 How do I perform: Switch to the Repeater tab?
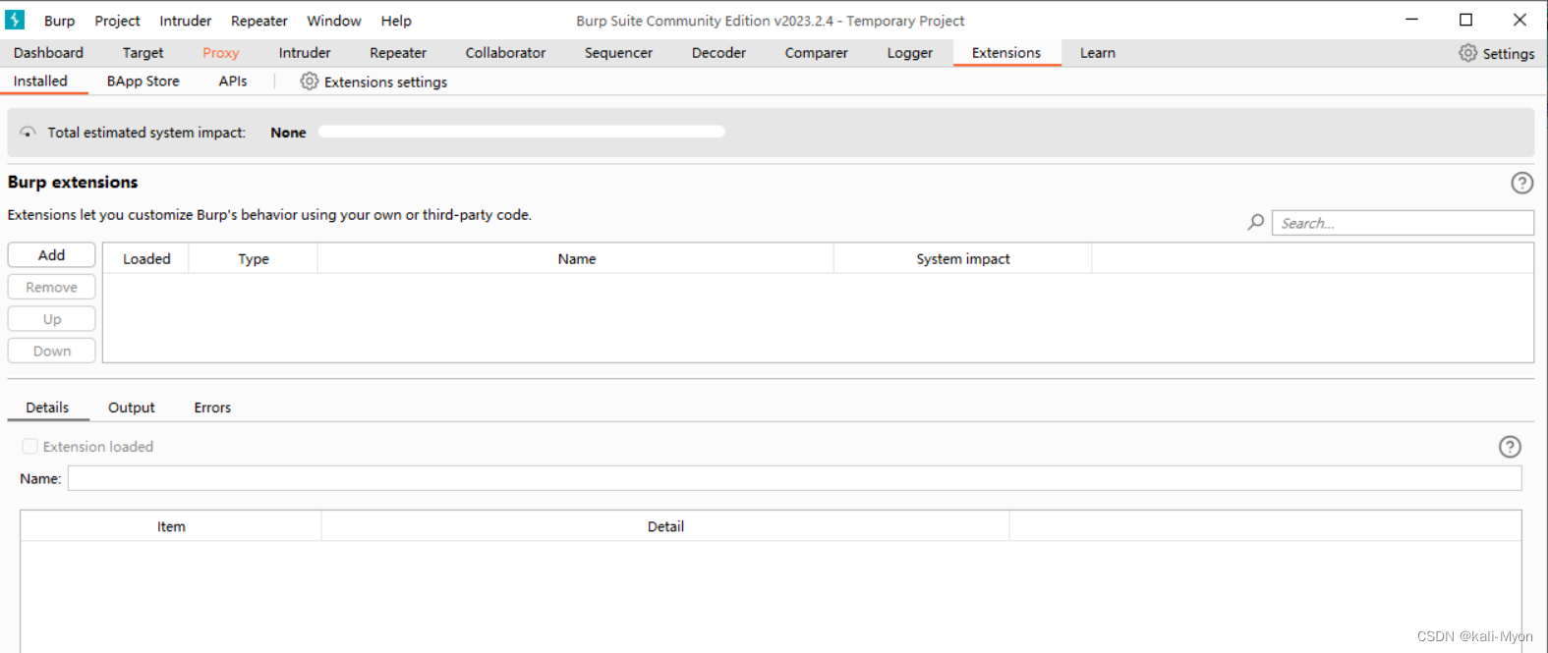point(397,53)
